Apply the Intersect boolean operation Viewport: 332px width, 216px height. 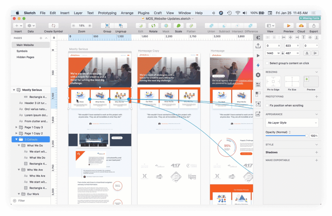pyautogui.click(x=237, y=26)
